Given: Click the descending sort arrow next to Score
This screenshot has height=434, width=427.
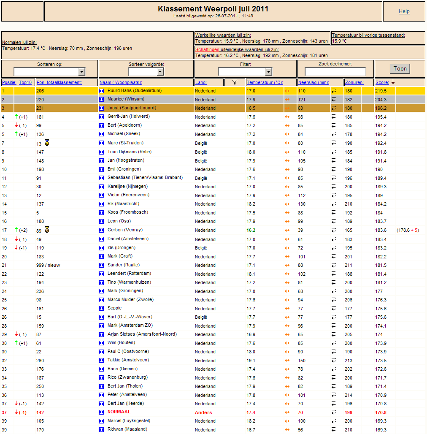Looking at the screenshot, I should coord(393,82).
